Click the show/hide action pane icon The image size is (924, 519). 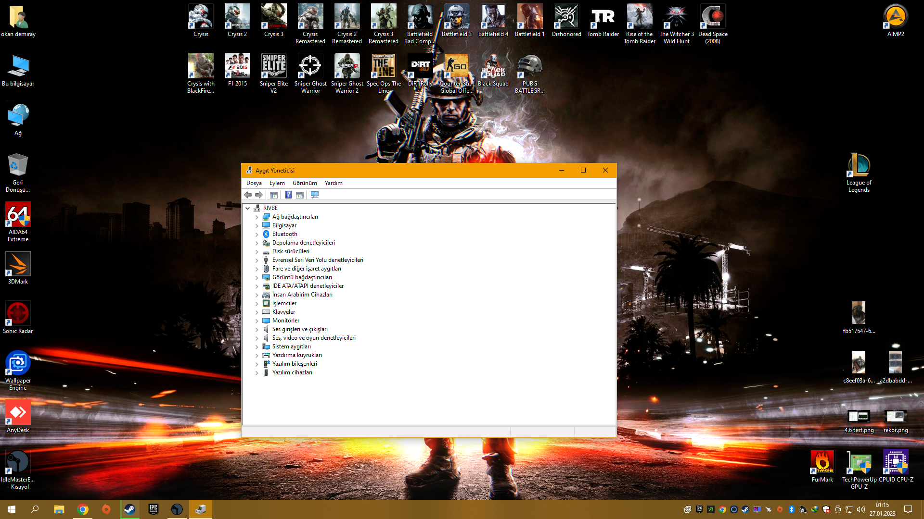pos(300,195)
